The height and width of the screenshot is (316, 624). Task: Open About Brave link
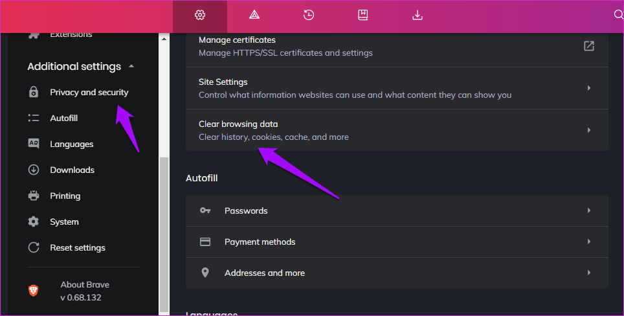(84, 285)
